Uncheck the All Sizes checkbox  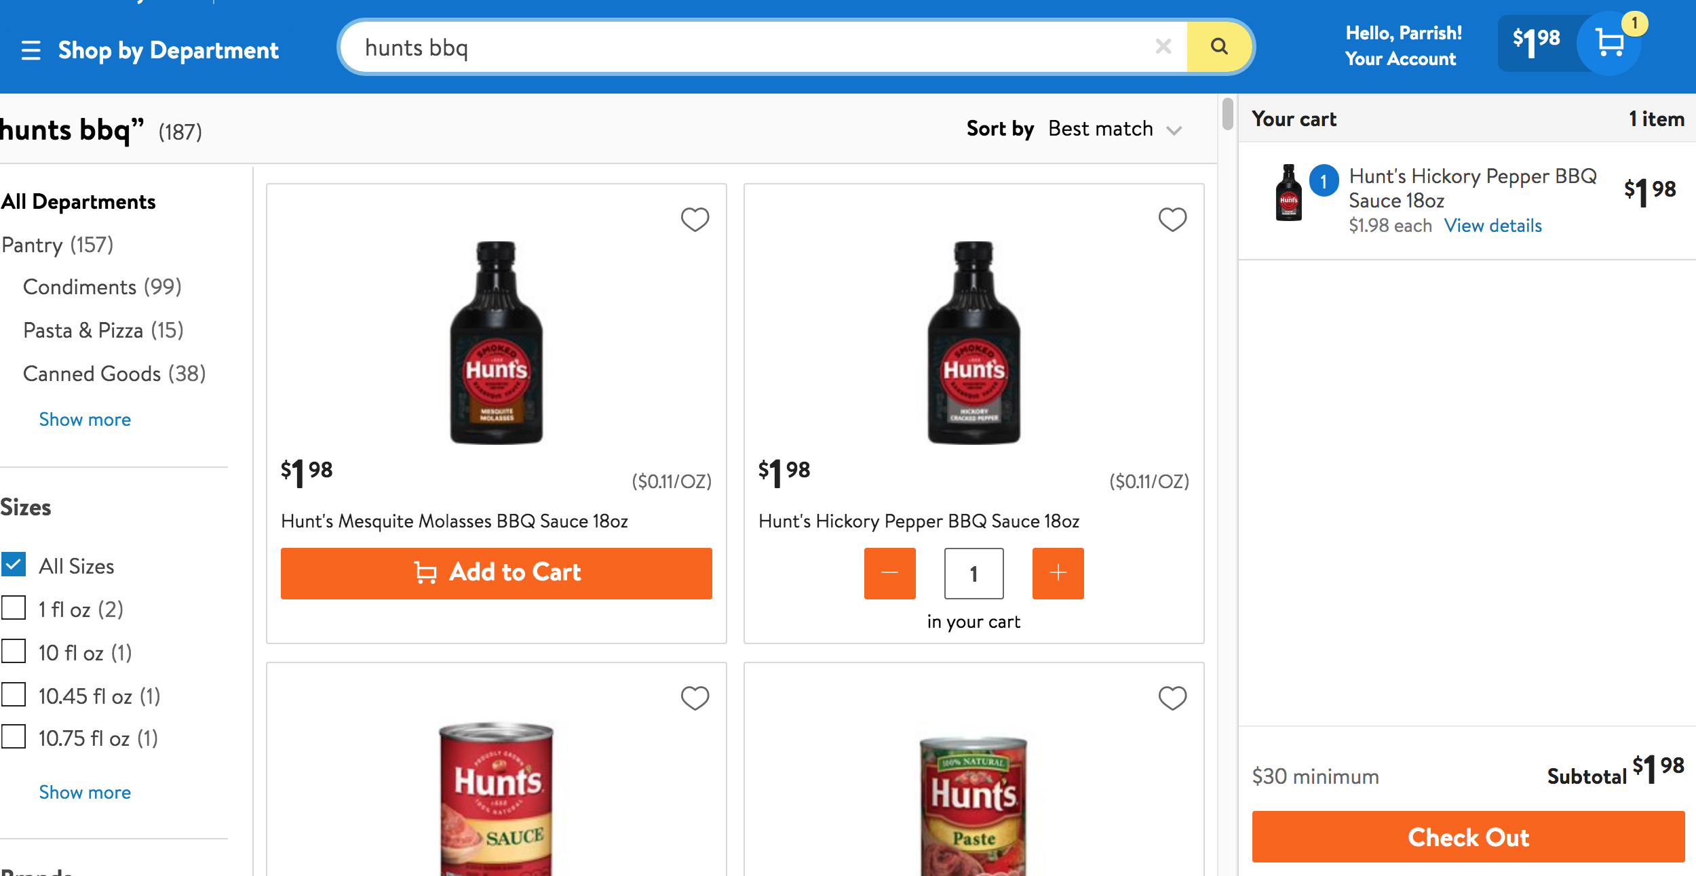point(14,565)
